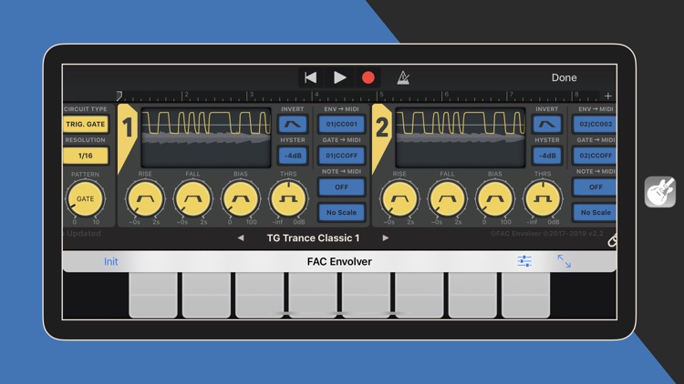The image size is (684, 384).
Task: Change circuit type TRIG. GATE
Action: 86,124
